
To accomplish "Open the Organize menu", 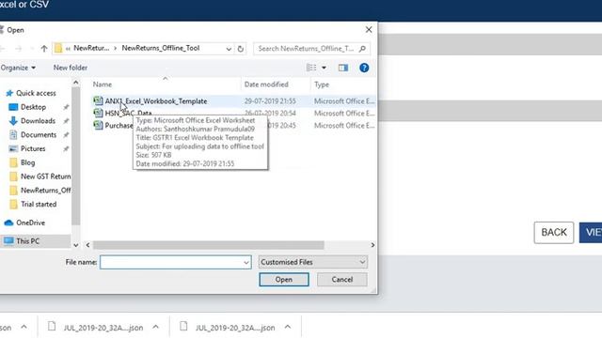I will pyautogui.click(x=18, y=68).
